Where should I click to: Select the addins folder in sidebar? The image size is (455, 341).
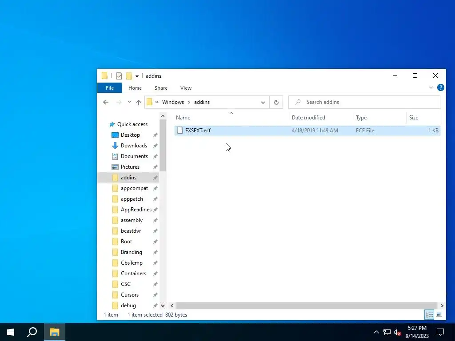(128, 178)
